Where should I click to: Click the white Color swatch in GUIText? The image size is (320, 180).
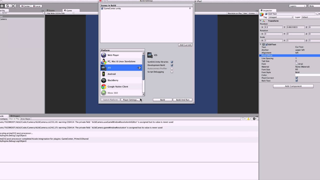pyautogui.click(x=307, y=75)
